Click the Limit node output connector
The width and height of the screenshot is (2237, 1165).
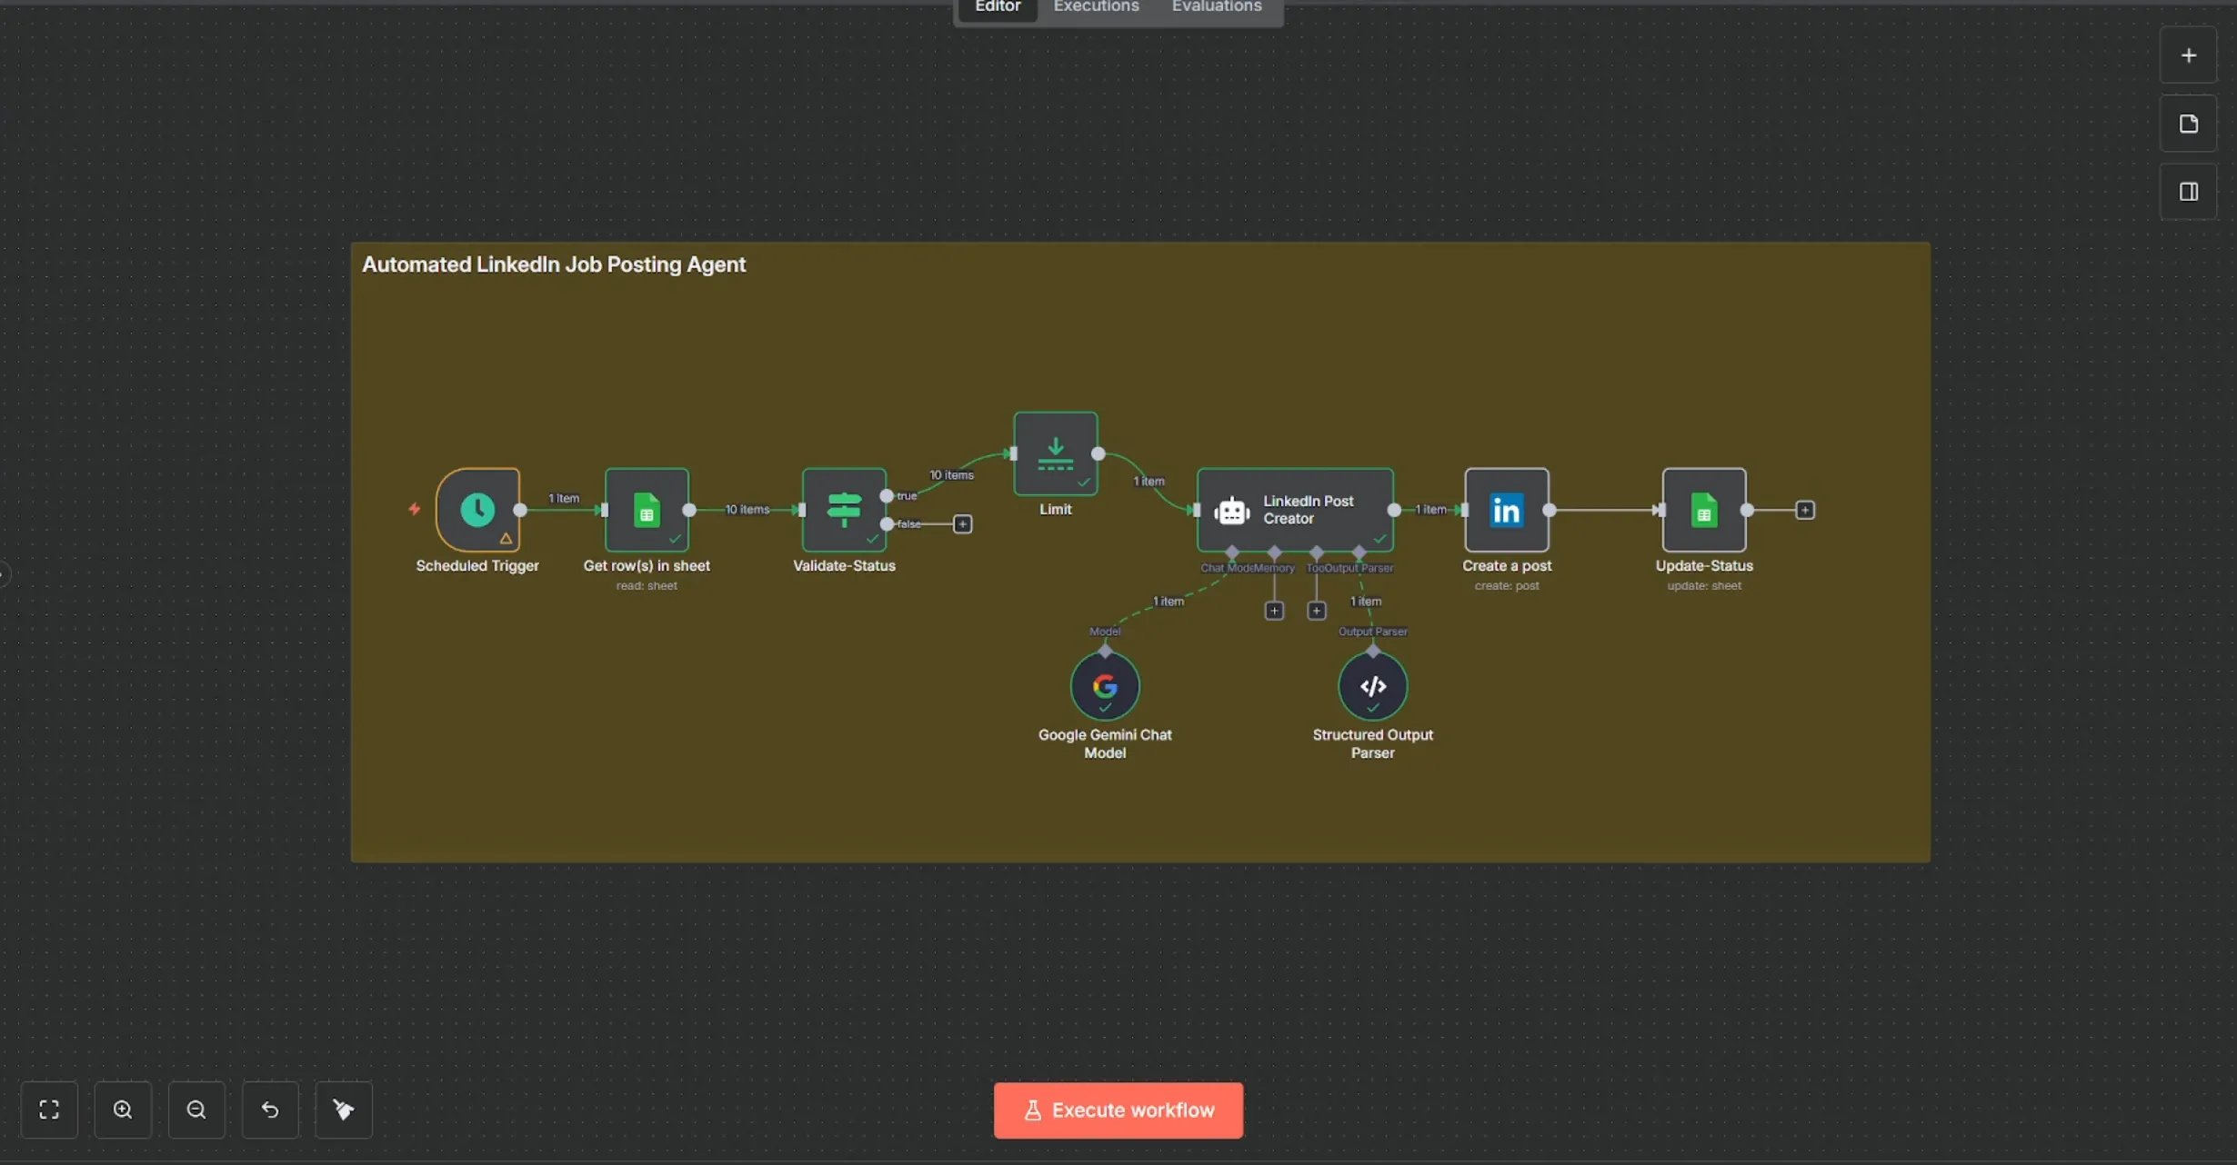(1098, 453)
